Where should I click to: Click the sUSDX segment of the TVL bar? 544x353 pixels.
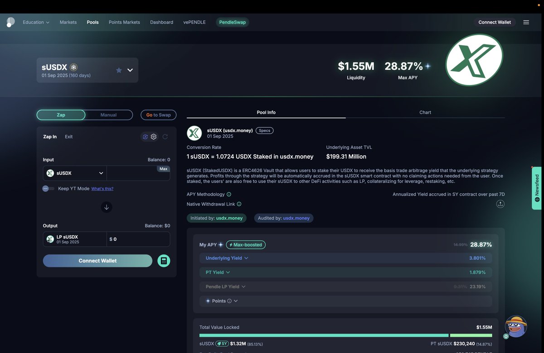pos(324,335)
